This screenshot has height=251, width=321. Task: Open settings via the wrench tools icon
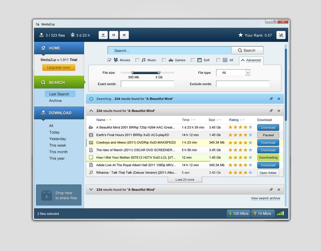281,35
